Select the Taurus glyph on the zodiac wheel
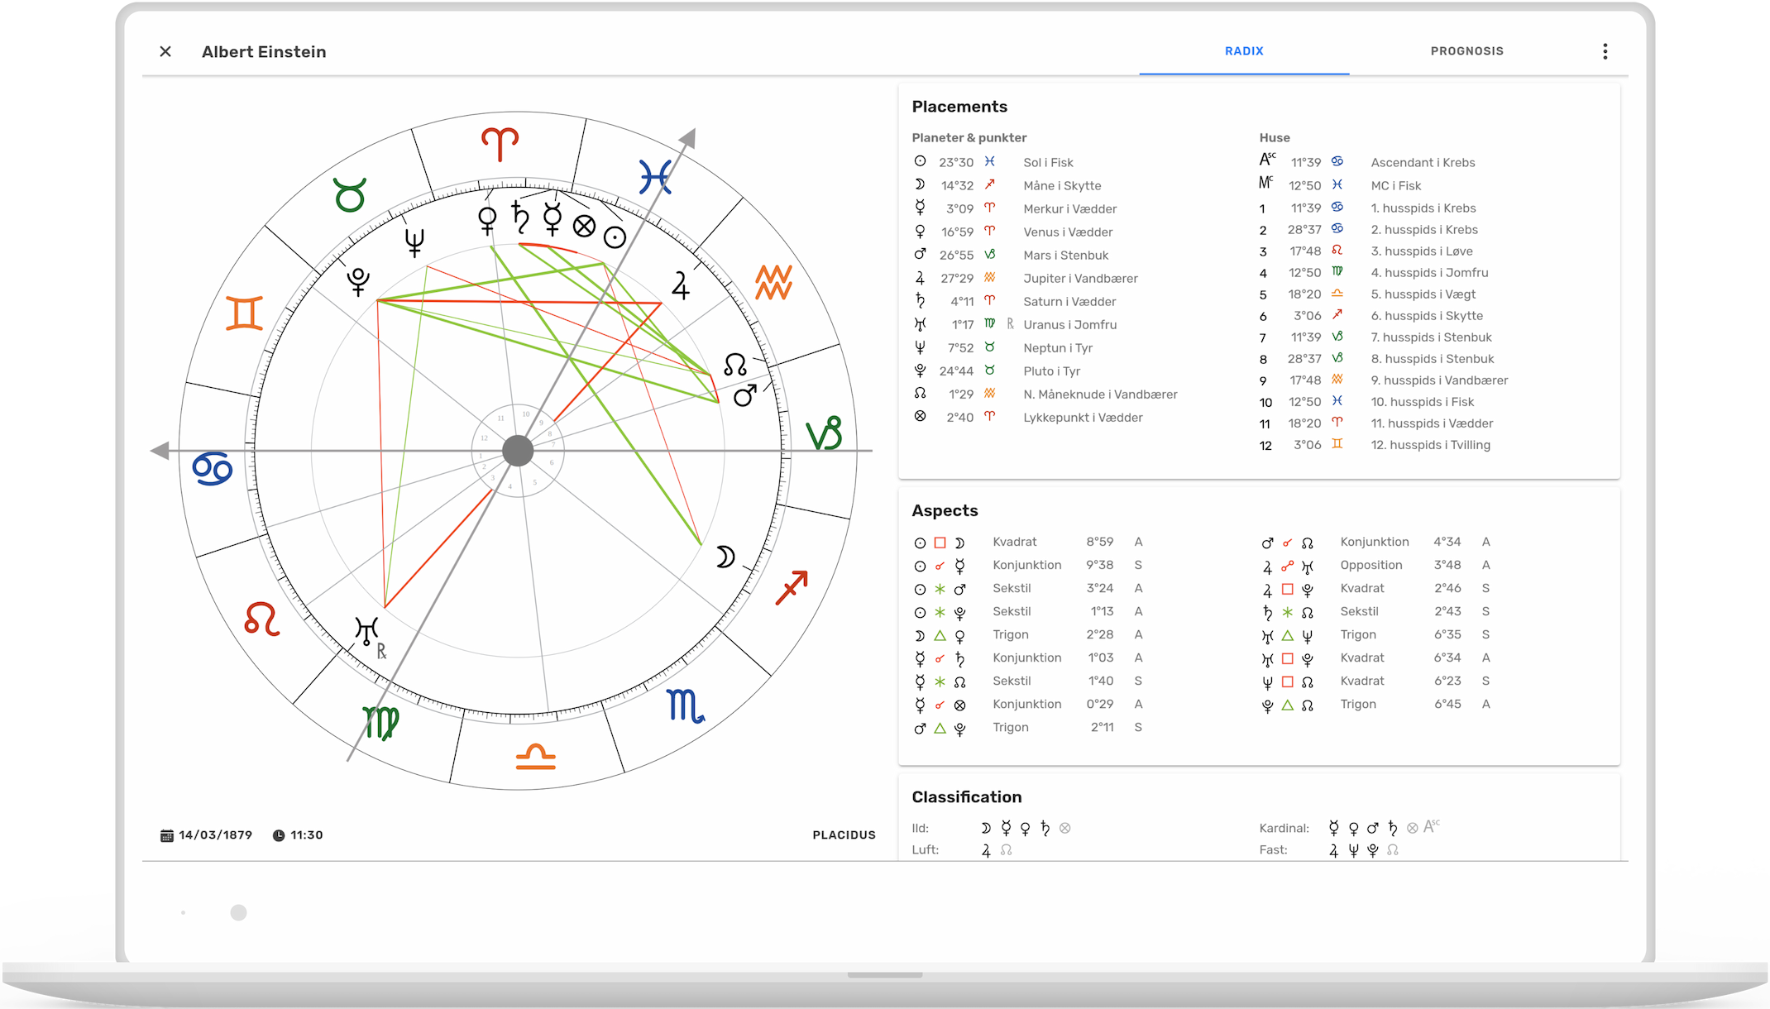This screenshot has width=1770, height=1009. point(350,195)
